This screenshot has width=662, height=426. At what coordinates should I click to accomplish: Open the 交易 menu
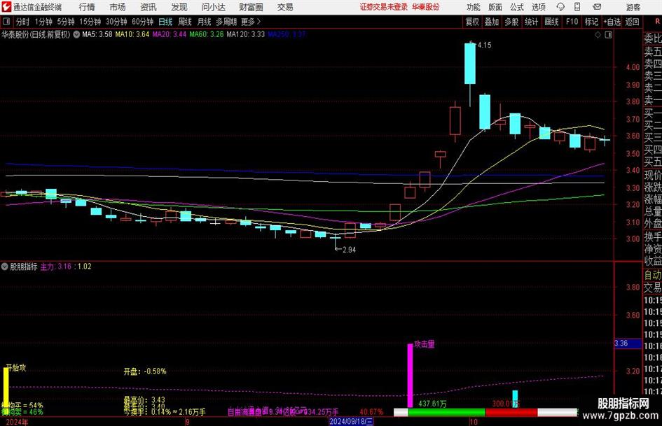[x=285, y=7]
